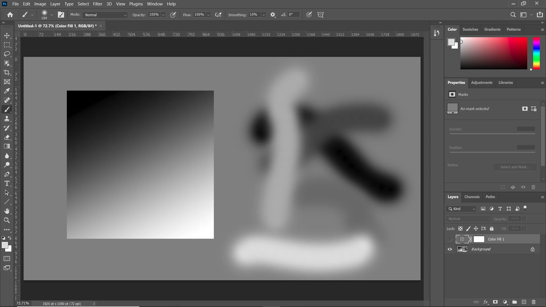Select the Crop tool
This screenshot has width=546, height=307.
tap(7, 72)
